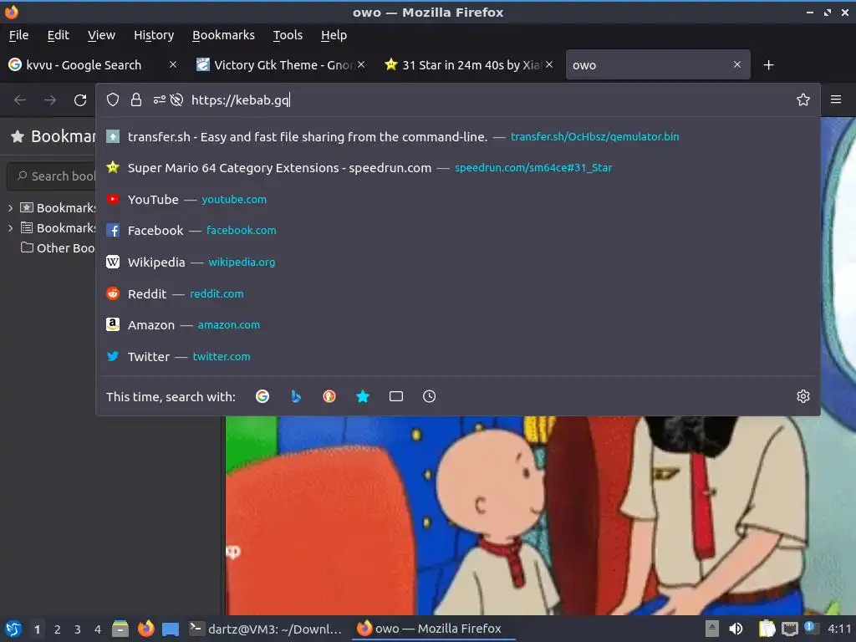
Task: Launch Firefox from taskbar quick launcher
Action: coord(145,629)
